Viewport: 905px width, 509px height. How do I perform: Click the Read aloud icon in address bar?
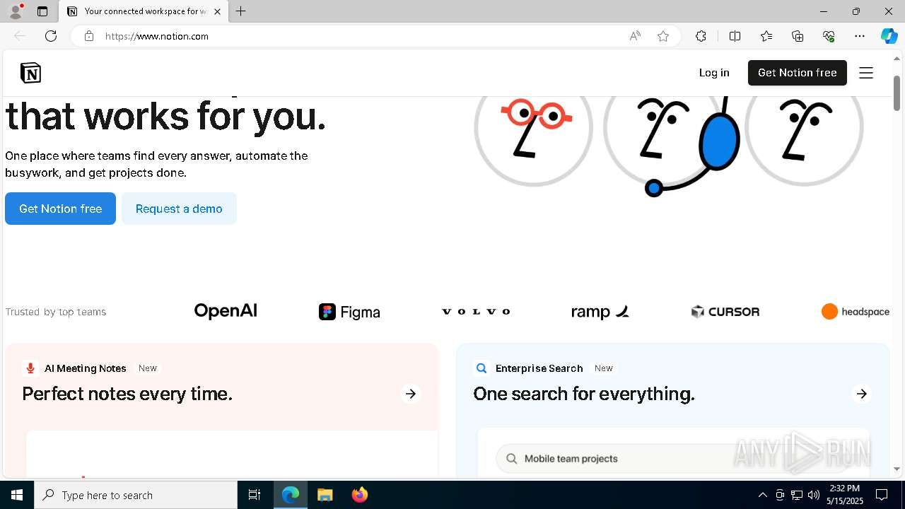coord(635,36)
